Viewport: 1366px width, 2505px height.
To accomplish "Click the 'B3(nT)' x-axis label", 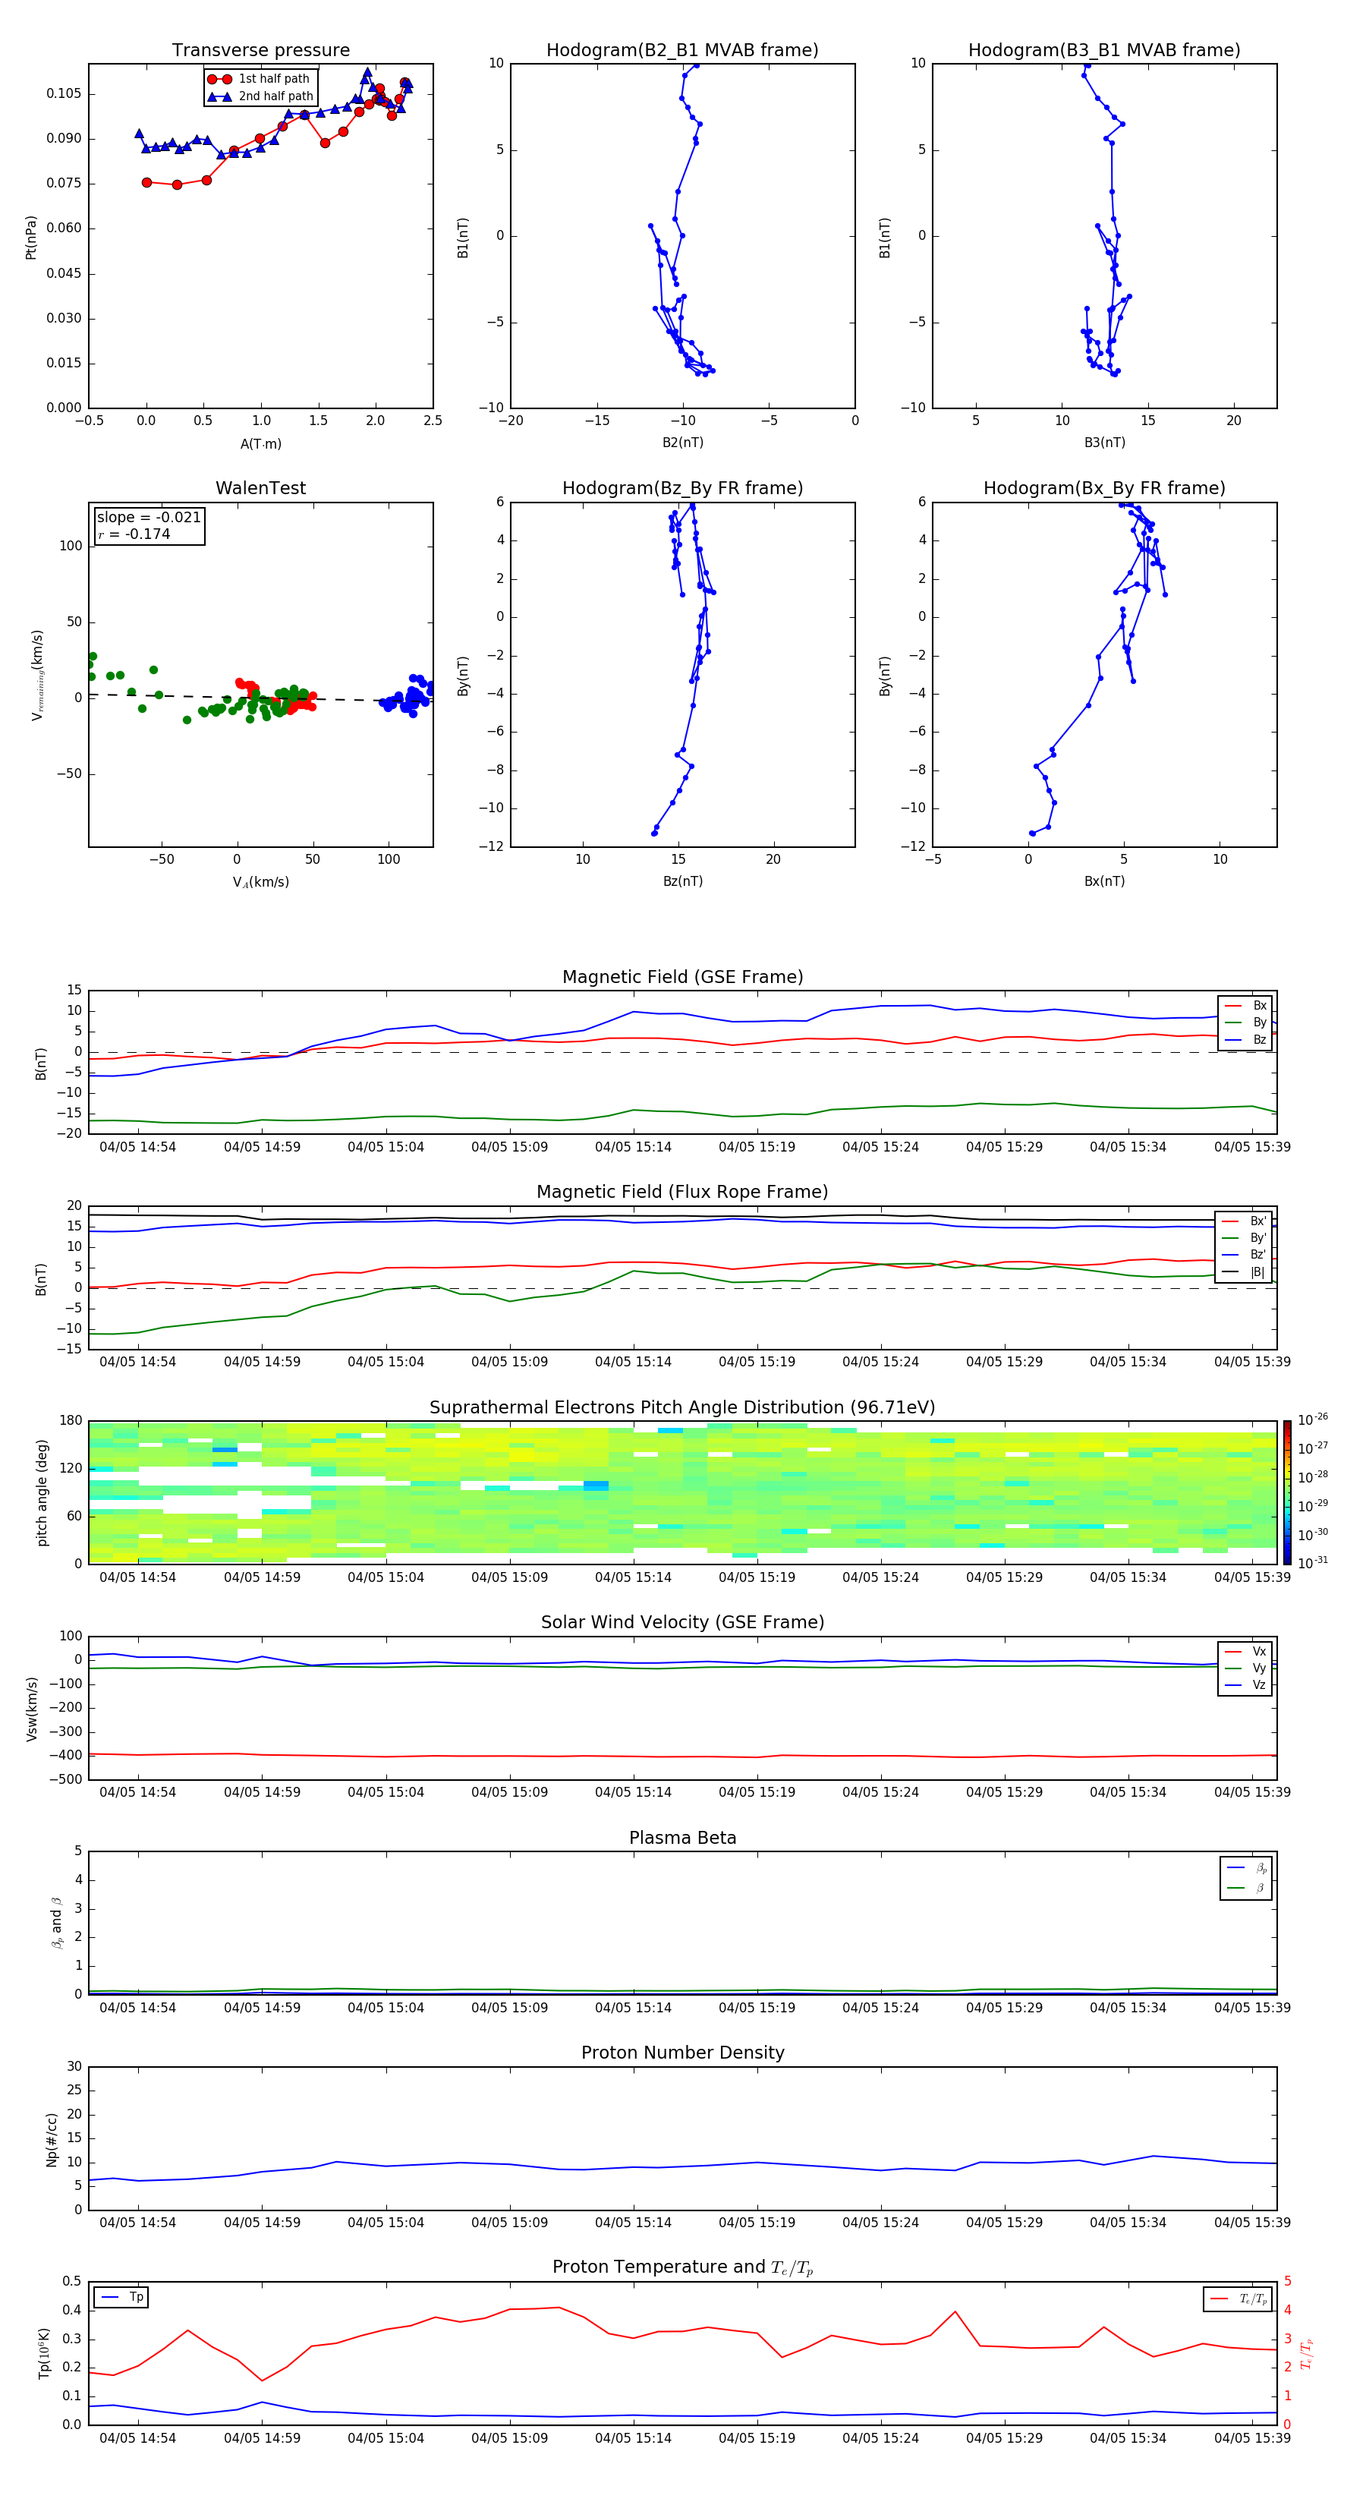I will [x=1104, y=443].
